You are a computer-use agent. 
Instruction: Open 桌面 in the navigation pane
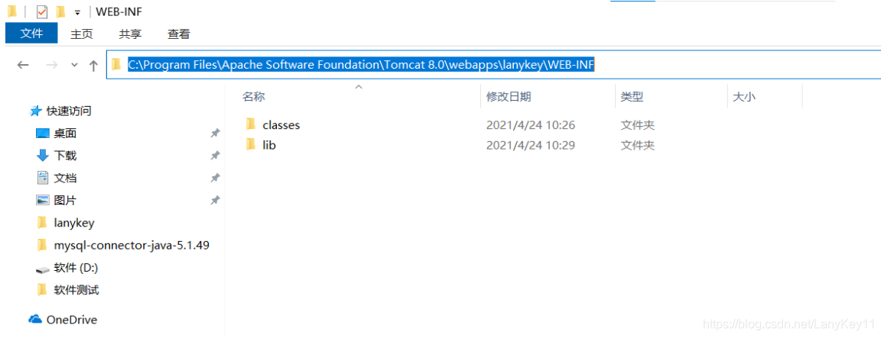click(x=65, y=134)
